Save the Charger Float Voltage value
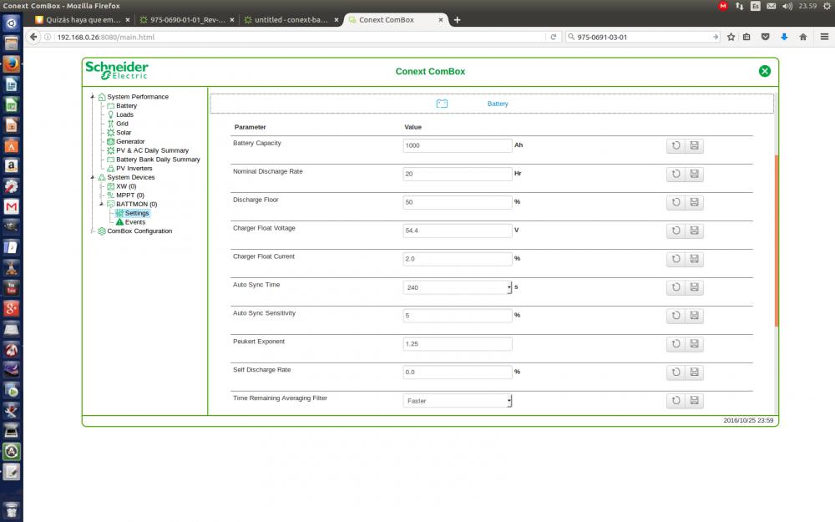Viewport: 835px width, 522px height. point(695,231)
